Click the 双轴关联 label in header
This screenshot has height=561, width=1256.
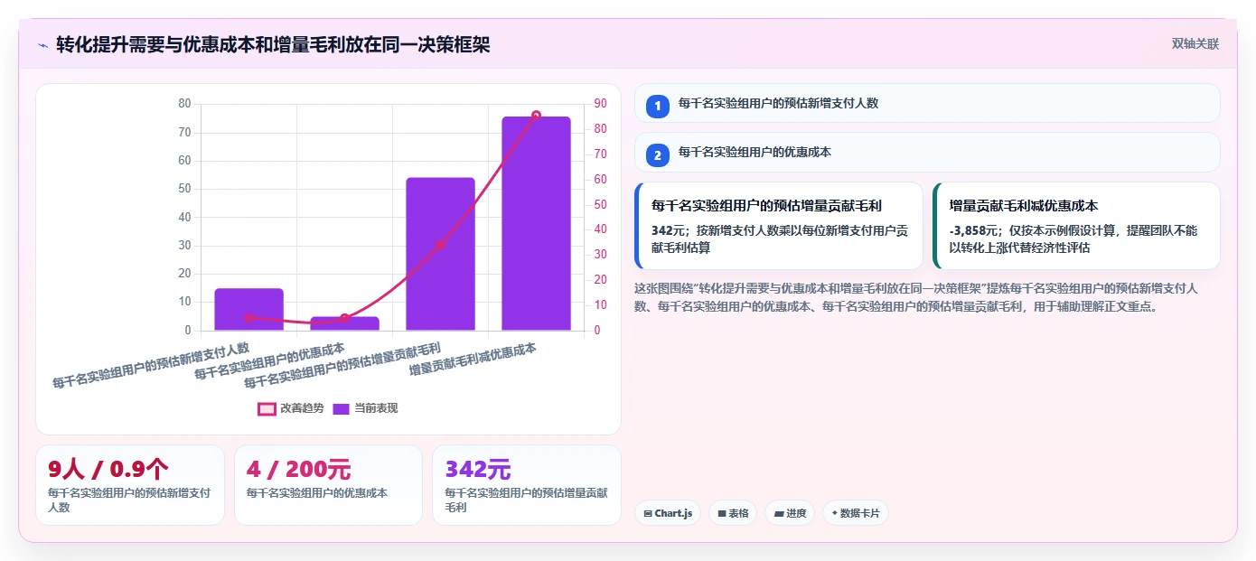pyautogui.click(x=1195, y=43)
